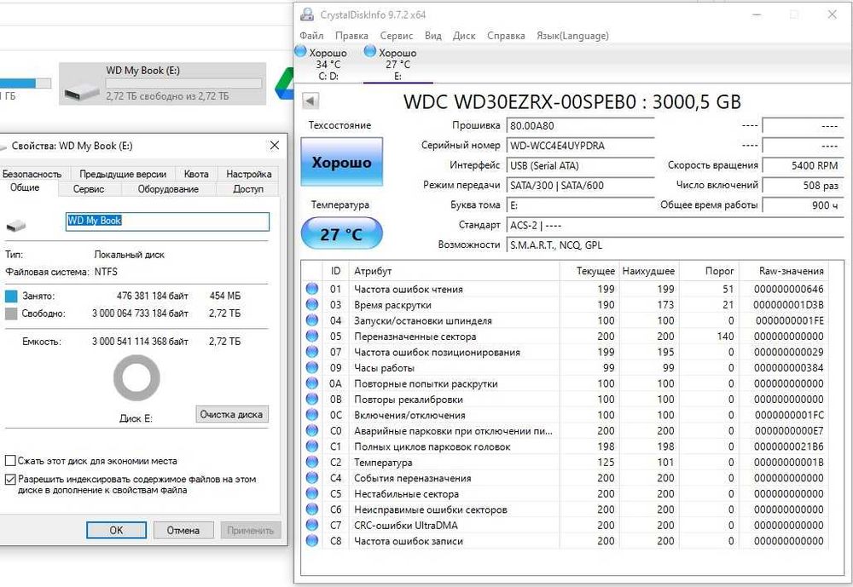Click the ID column header

coord(335,271)
